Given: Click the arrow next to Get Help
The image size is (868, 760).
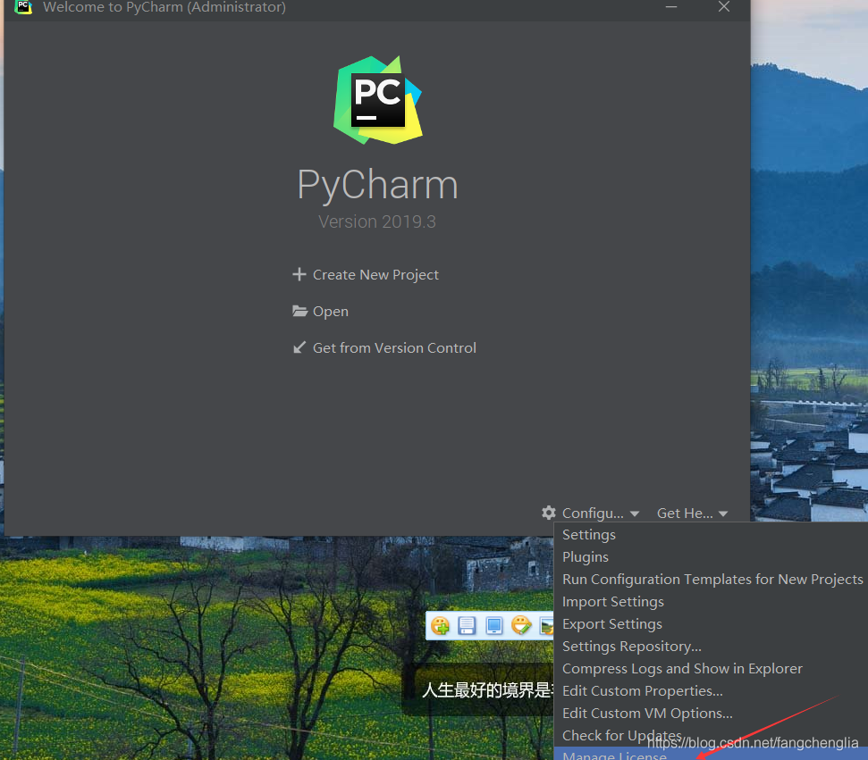Looking at the screenshot, I should coord(723,514).
